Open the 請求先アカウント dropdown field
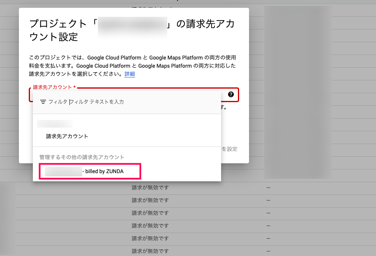Viewport: 376px width, 256px height. tap(134, 95)
